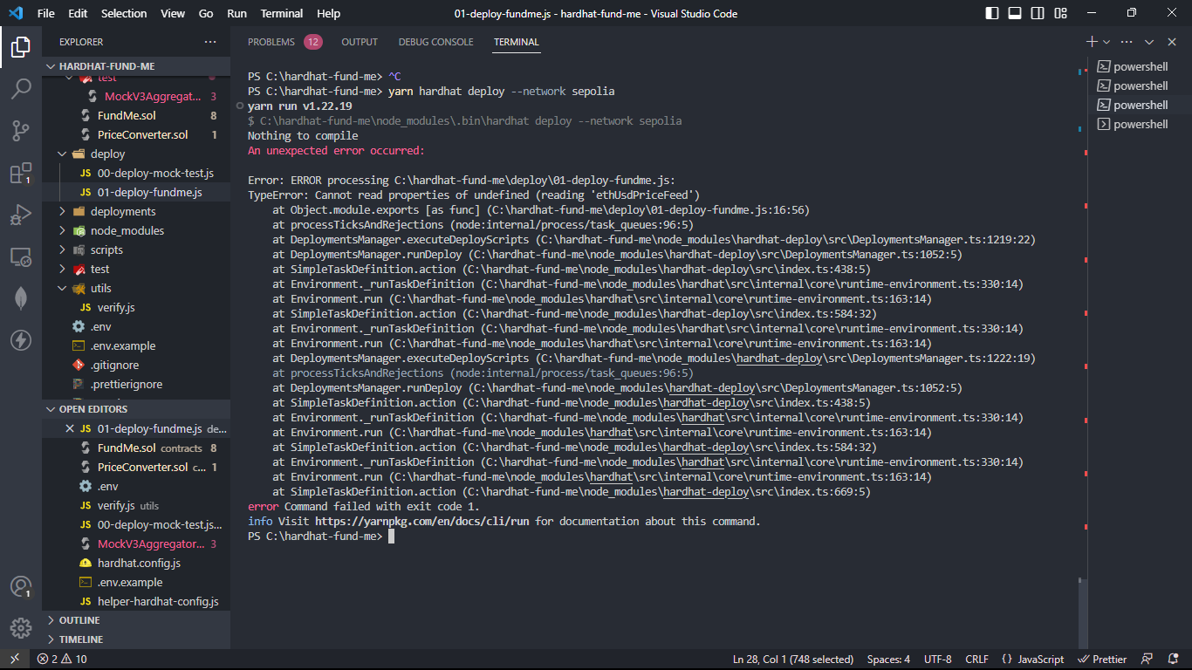Open the Remote Explorer icon

tap(21, 256)
